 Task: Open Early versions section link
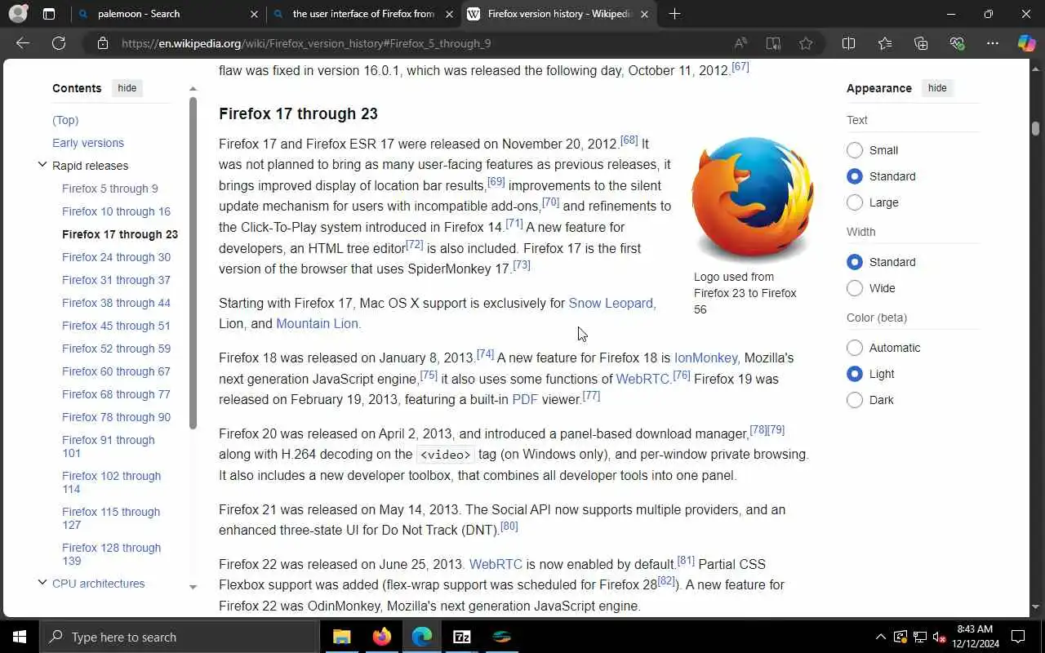88,143
